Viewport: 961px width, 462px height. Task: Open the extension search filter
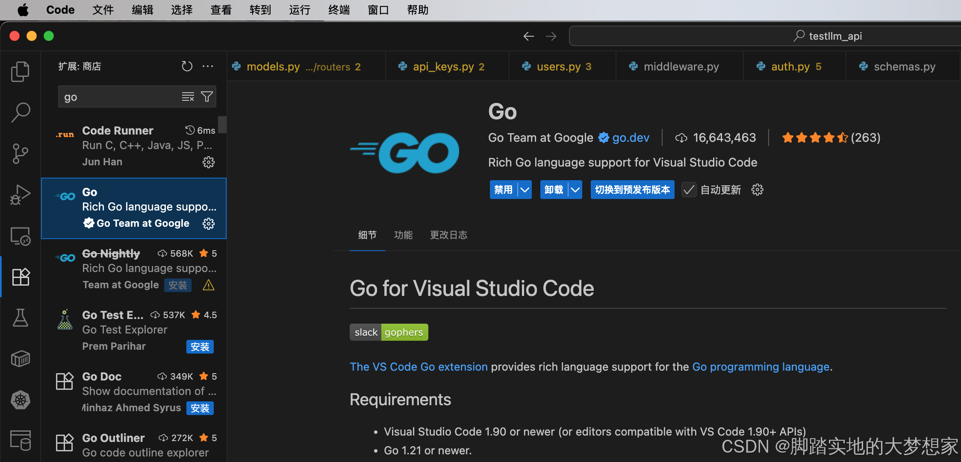point(207,97)
